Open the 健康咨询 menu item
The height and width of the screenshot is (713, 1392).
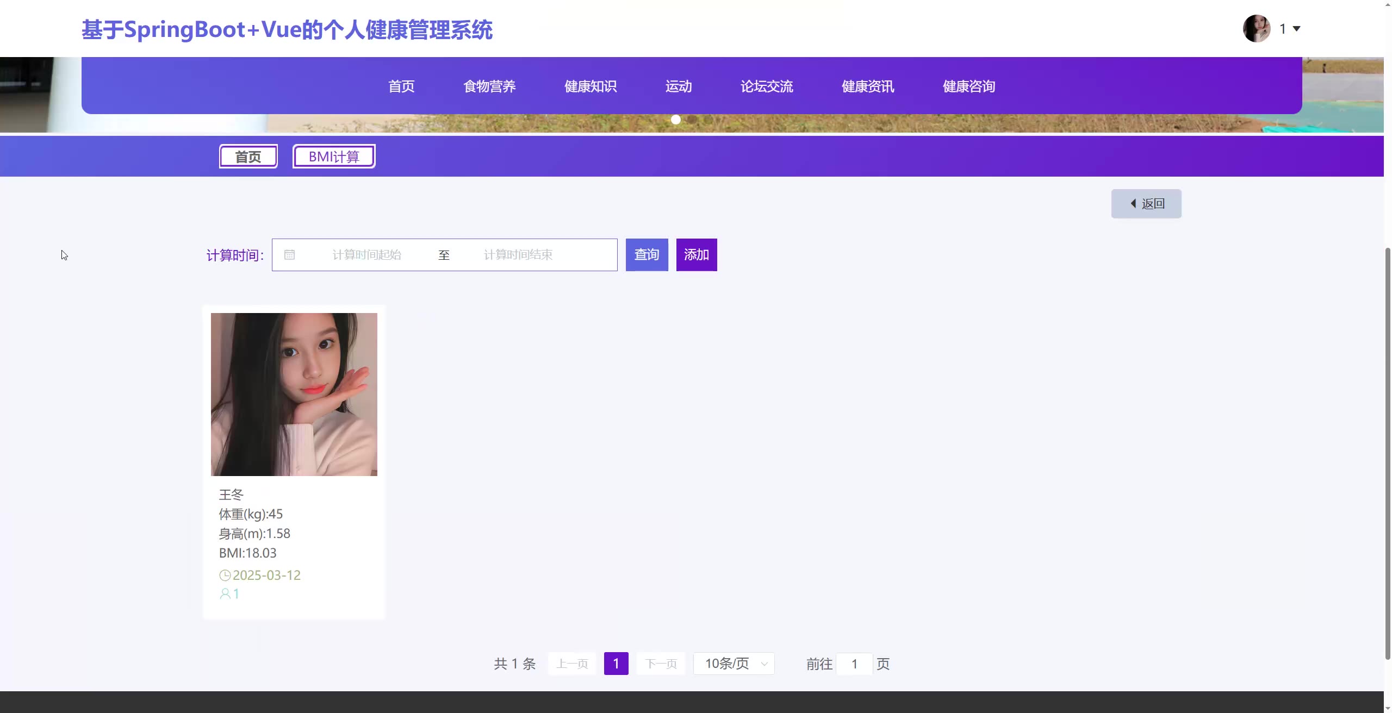969,86
